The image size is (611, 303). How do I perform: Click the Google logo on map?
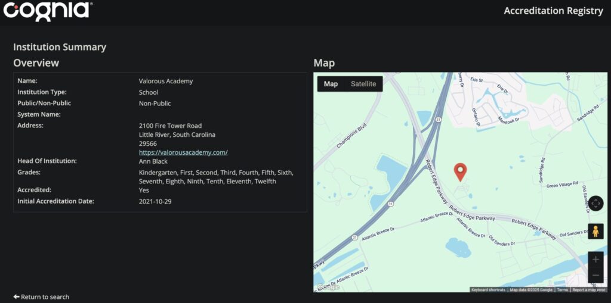pyautogui.click(x=328, y=287)
